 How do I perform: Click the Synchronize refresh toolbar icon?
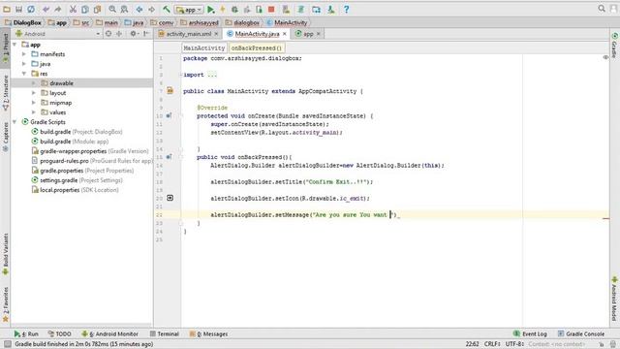point(31,9)
